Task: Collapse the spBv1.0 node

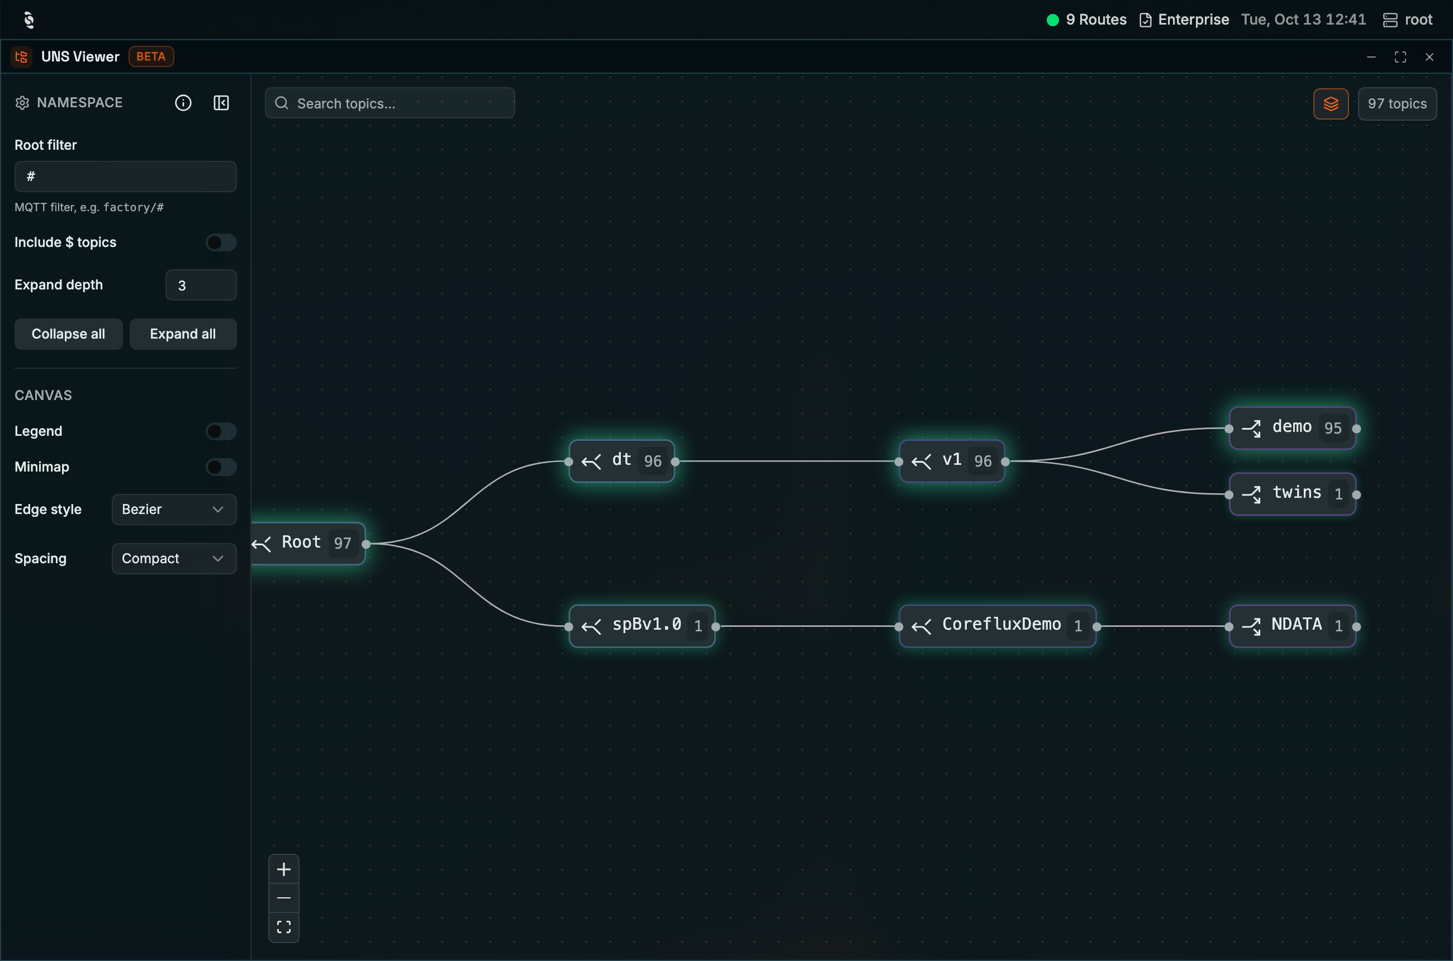Action: (x=591, y=626)
